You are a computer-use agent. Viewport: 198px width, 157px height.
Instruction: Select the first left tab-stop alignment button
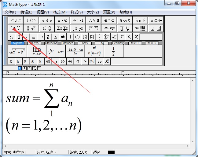(x=20, y=68)
